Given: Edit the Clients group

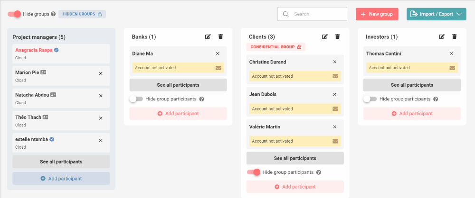Looking at the screenshot, I should coord(324,36).
